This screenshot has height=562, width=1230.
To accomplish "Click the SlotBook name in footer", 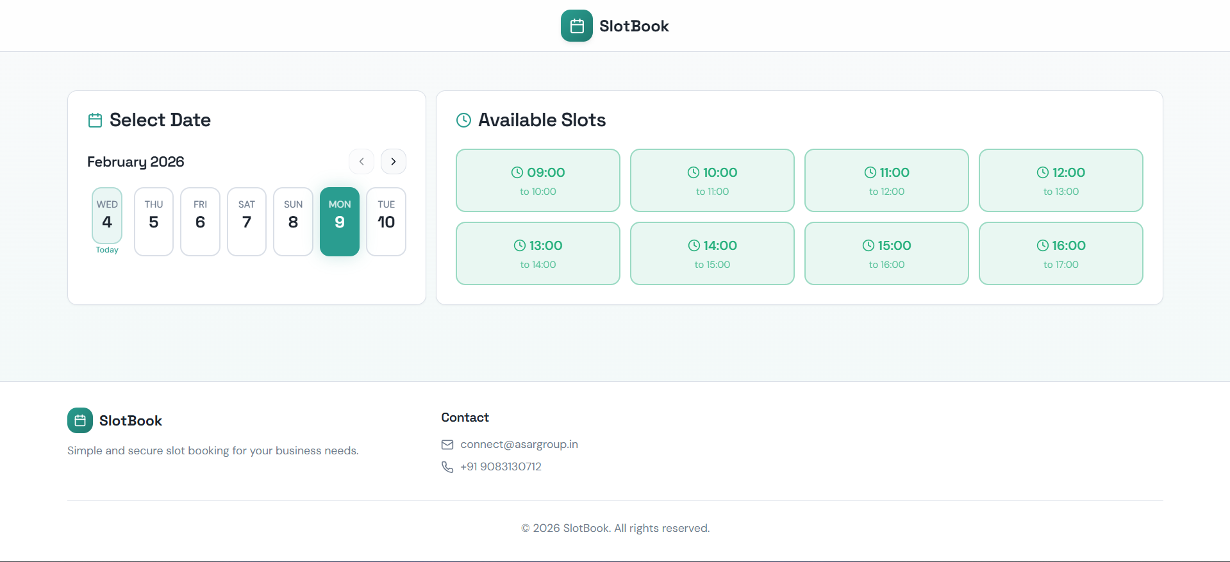I will (x=131, y=421).
